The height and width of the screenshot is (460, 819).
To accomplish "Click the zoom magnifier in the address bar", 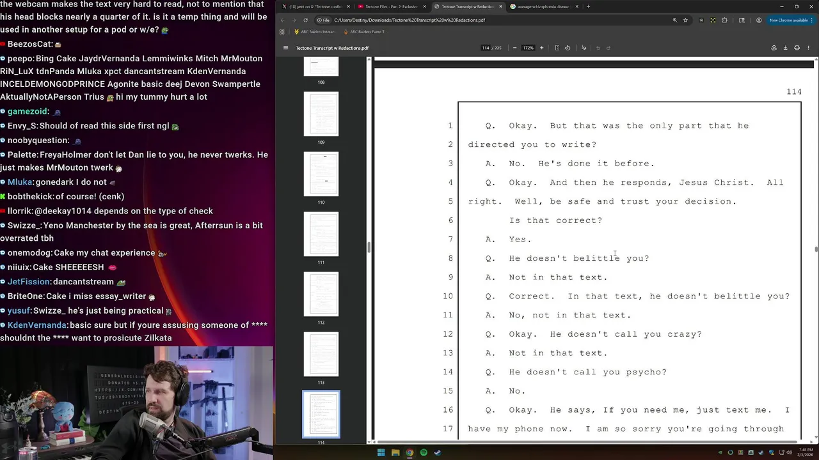I will tap(674, 20).
